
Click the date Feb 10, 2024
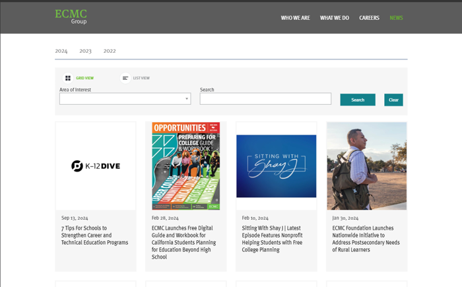(x=255, y=218)
